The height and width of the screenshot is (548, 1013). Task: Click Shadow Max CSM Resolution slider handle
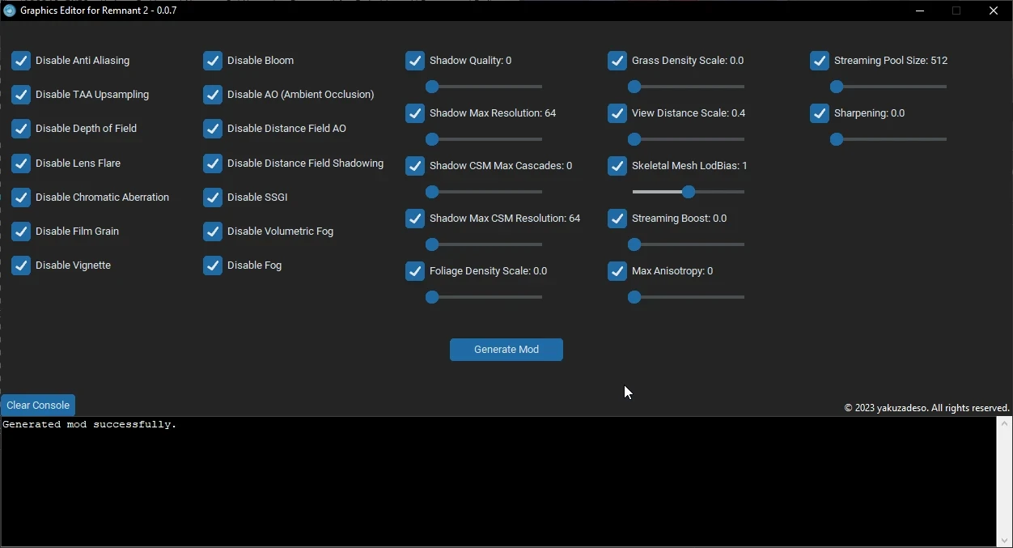(432, 244)
